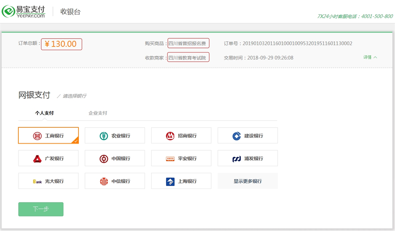
Task: Show more banks via 显示更多银行
Action: click(248, 181)
